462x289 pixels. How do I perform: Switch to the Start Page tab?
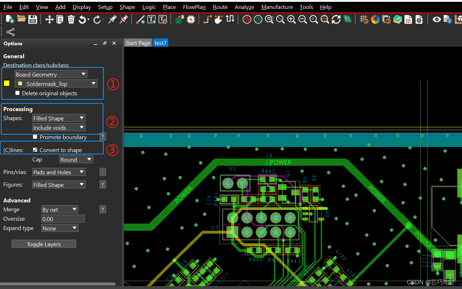click(x=138, y=42)
